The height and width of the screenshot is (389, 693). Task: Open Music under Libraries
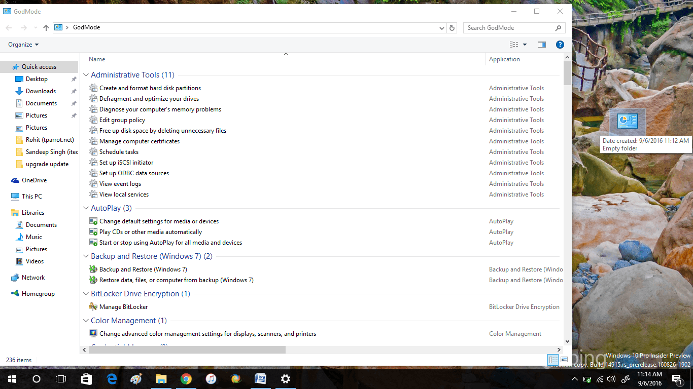[x=34, y=237]
